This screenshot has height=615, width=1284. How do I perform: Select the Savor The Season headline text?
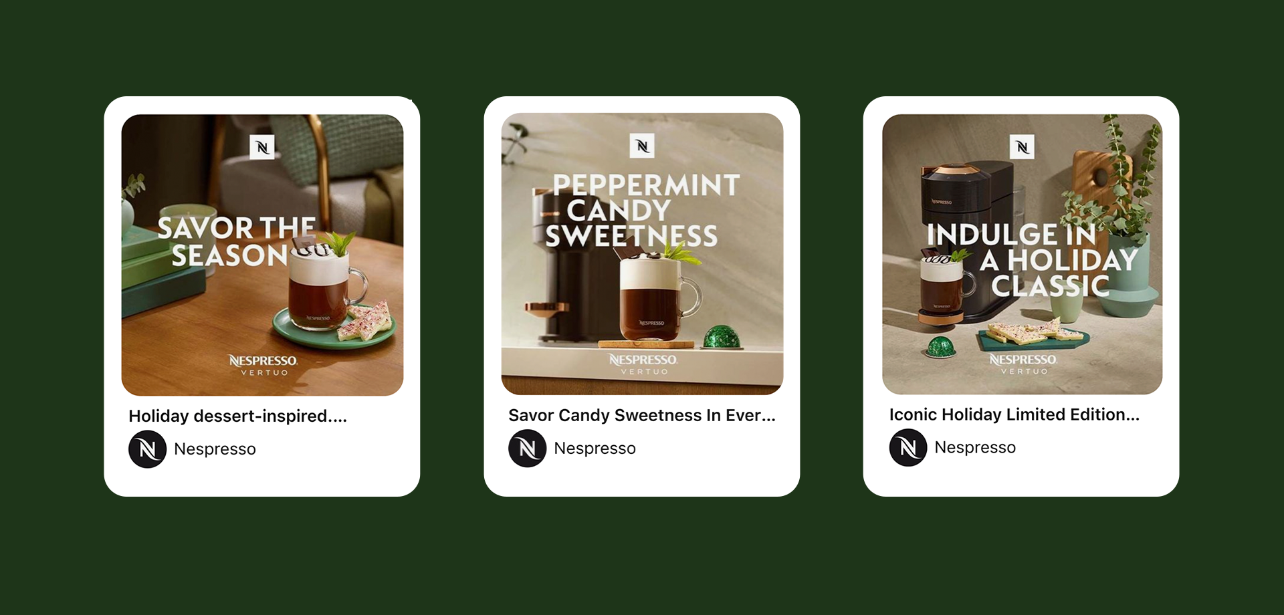pyautogui.click(x=236, y=242)
